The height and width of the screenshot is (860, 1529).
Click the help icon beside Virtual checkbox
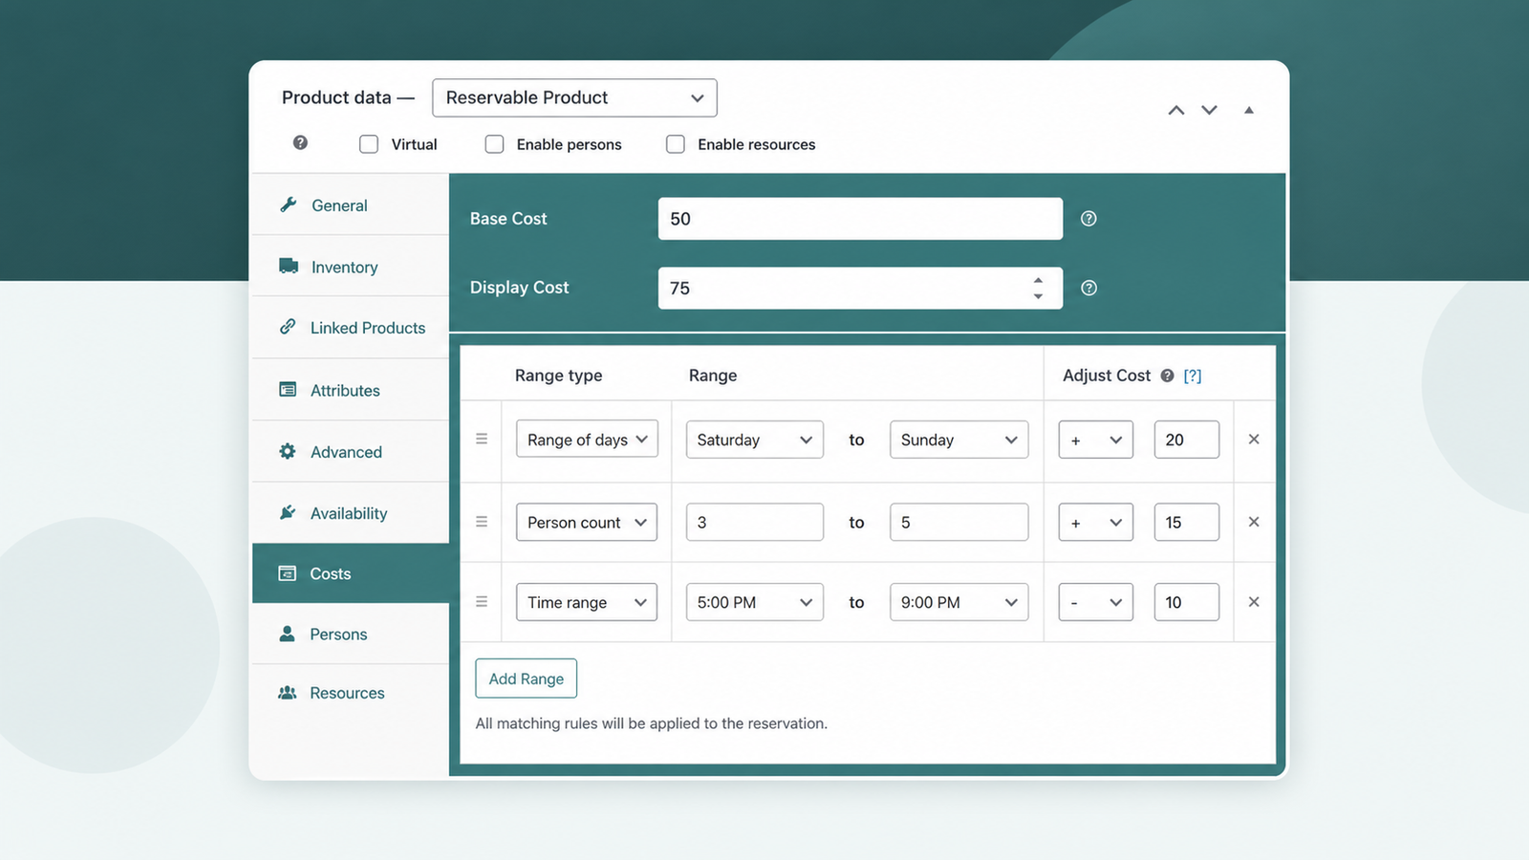click(x=300, y=142)
